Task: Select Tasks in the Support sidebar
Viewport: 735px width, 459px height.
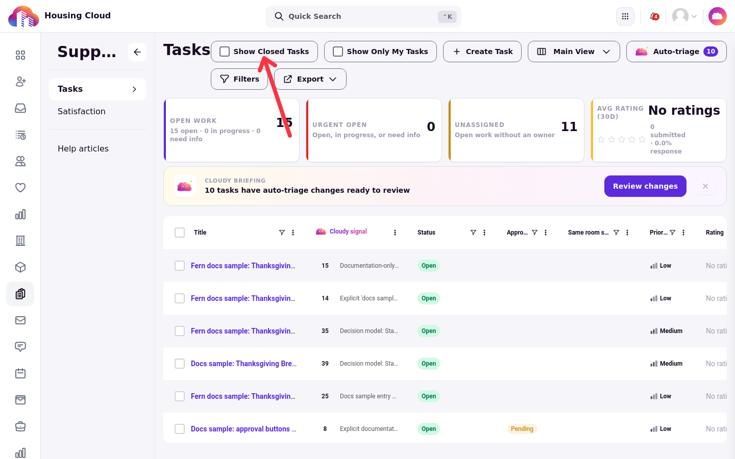Action: pyautogui.click(x=97, y=89)
